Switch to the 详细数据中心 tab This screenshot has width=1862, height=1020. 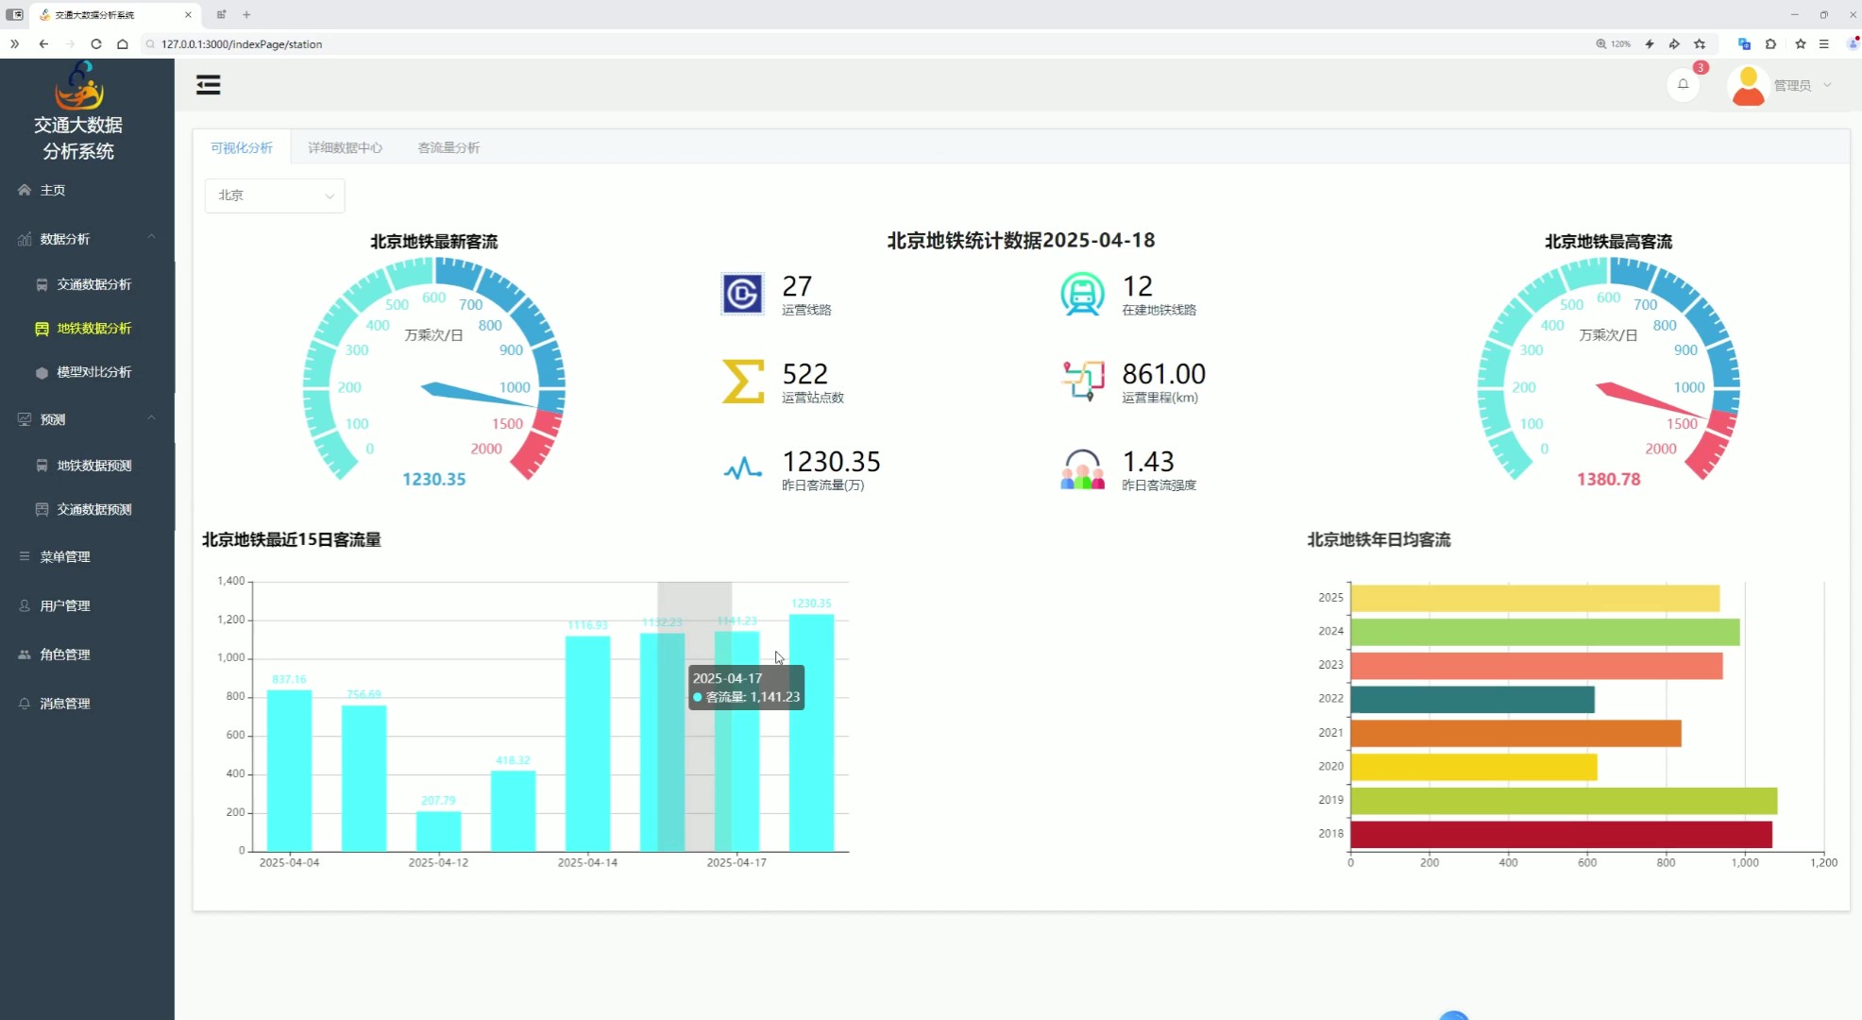coord(345,147)
